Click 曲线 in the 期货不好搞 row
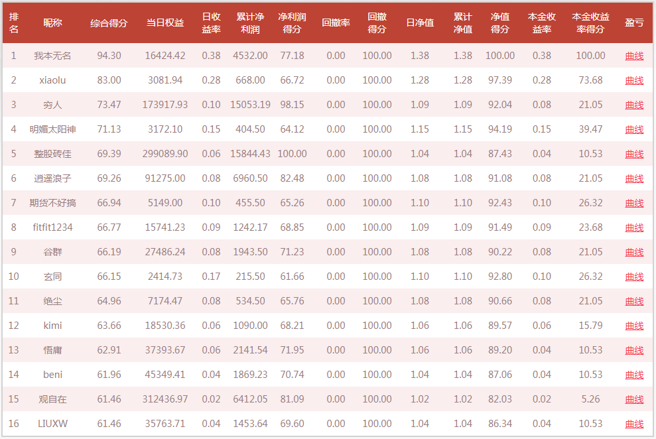Screen dimensions: 656x439 click(x=634, y=203)
